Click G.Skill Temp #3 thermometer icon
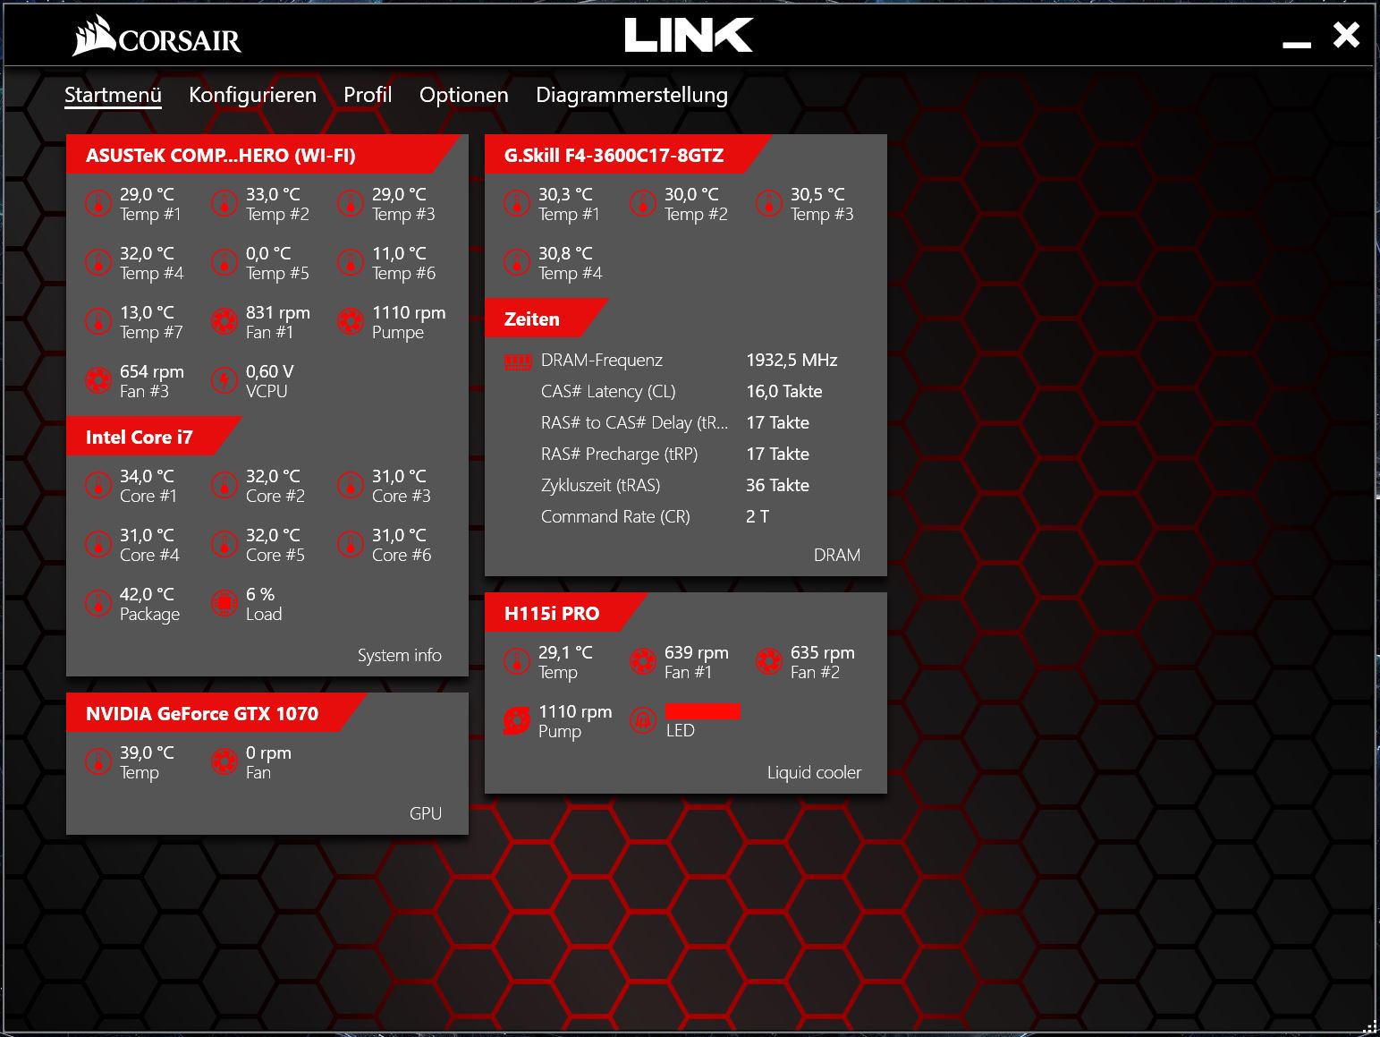Screen dimensions: 1380x1037 768,203
